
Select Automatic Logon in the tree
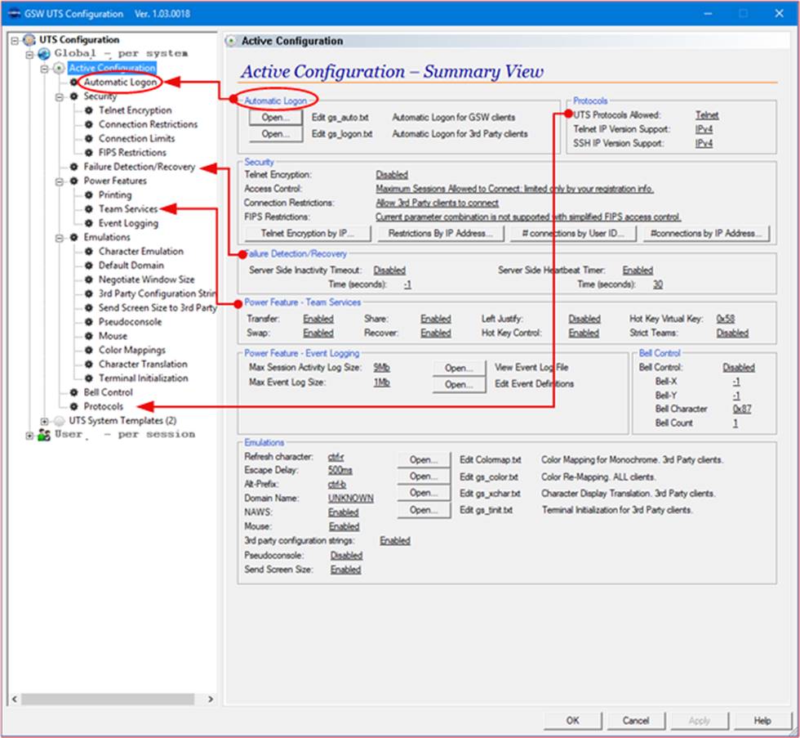121,83
